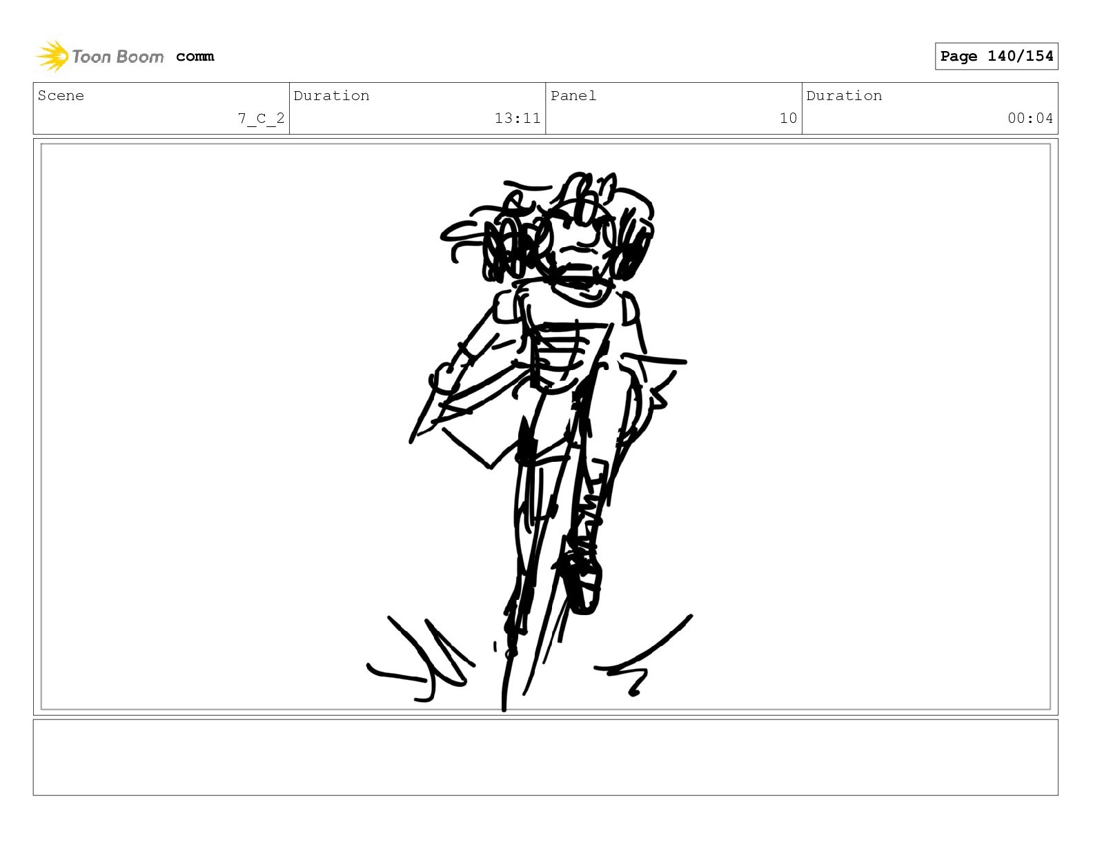1093x845 pixels.
Task: Select panel number 10
Action: click(788, 118)
